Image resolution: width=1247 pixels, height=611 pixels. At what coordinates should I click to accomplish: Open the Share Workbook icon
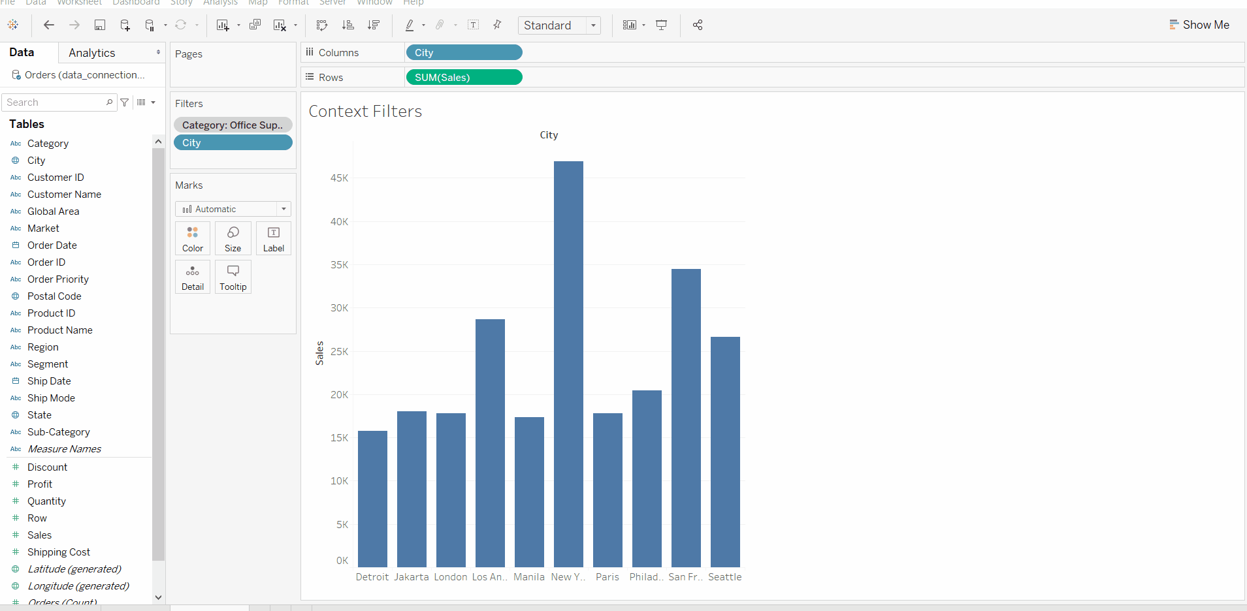pos(698,25)
